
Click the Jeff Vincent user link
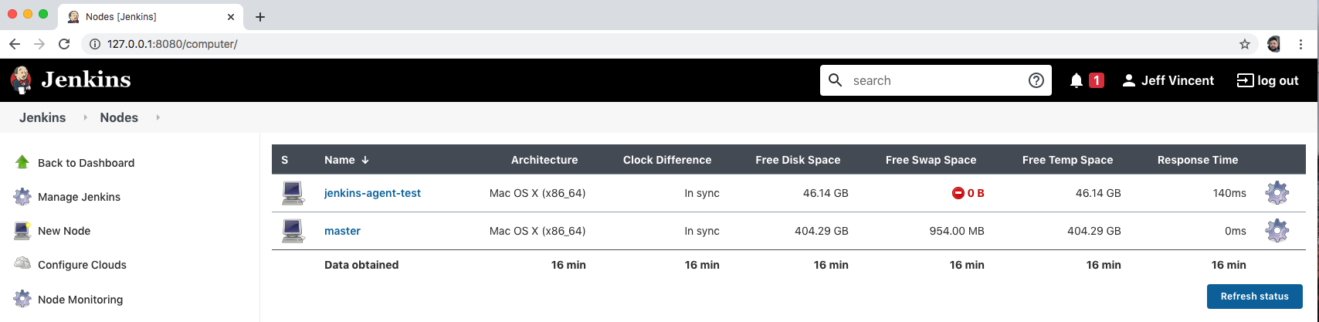pyautogui.click(x=1178, y=80)
